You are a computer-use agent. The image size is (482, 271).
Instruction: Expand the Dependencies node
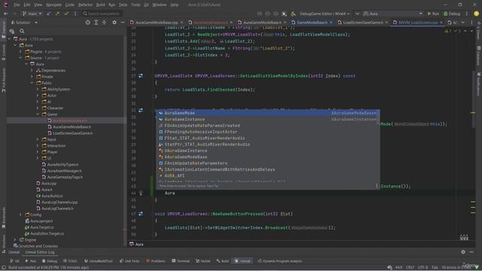(x=32, y=70)
